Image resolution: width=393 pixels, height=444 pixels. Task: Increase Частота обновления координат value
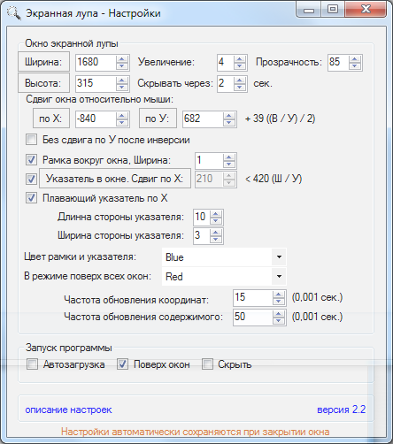click(278, 295)
